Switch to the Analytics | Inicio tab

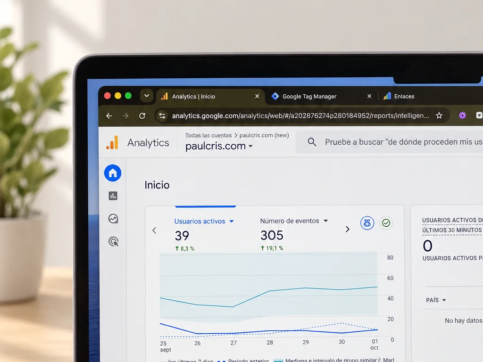[210, 97]
